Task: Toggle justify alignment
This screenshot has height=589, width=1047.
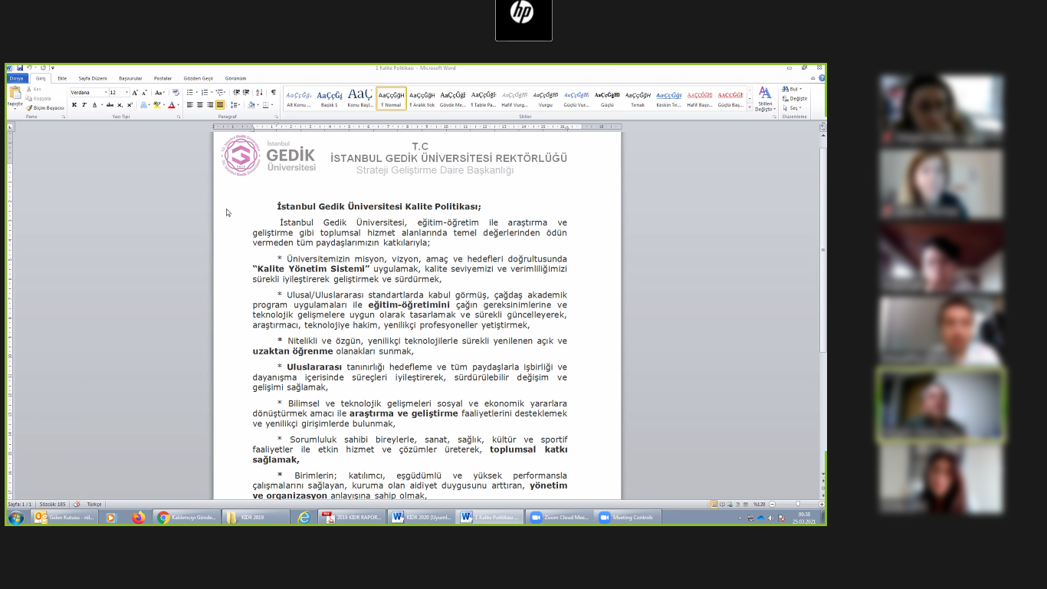Action: coord(220,105)
